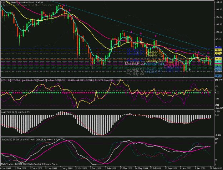
Task: Click the MonthlyPivot level label
Action: [x=135, y=64]
